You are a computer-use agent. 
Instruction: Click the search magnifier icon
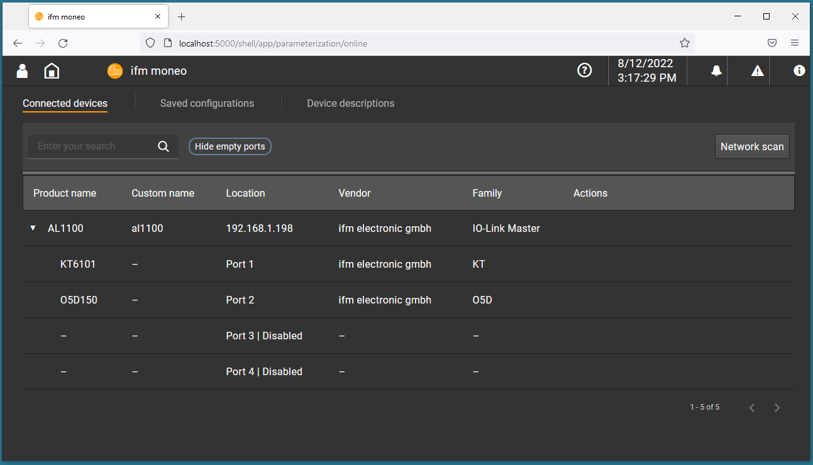click(x=163, y=146)
